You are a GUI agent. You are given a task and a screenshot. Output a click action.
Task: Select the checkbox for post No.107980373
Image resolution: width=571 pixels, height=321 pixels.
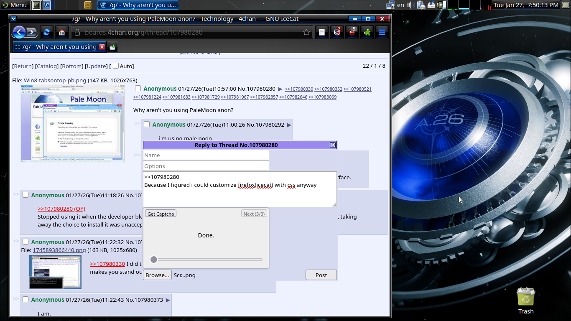25,299
